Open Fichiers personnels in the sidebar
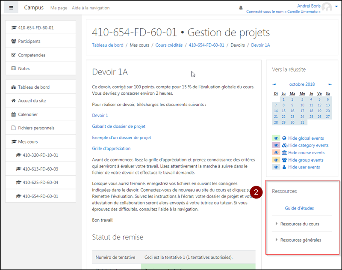Screen dimensions: 342x270 [36, 128]
